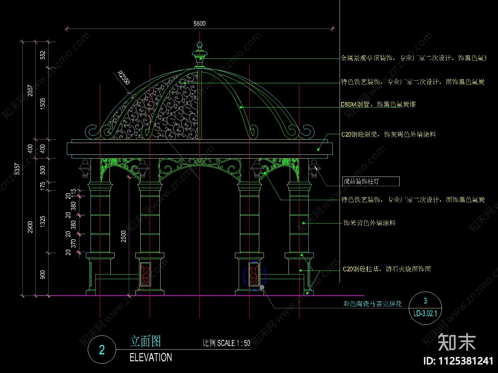Select the ID: 1125381241 text

coord(459,361)
